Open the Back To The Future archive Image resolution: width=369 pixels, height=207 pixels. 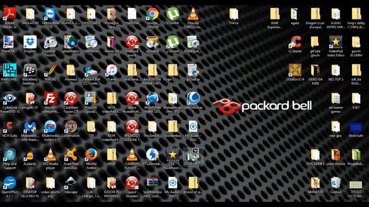coord(152,70)
